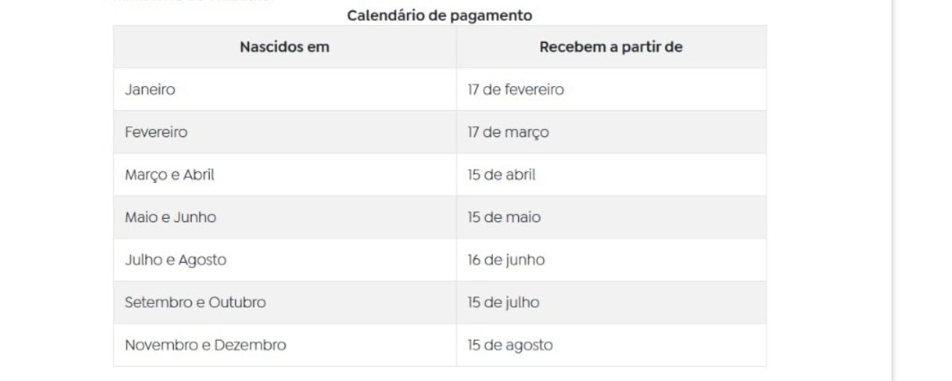Click the '16 de junho' date cell
The height and width of the screenshot is (381, 952).
click(x=611, y=259)
